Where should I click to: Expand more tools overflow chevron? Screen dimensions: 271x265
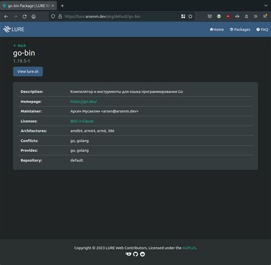[256, 17]
